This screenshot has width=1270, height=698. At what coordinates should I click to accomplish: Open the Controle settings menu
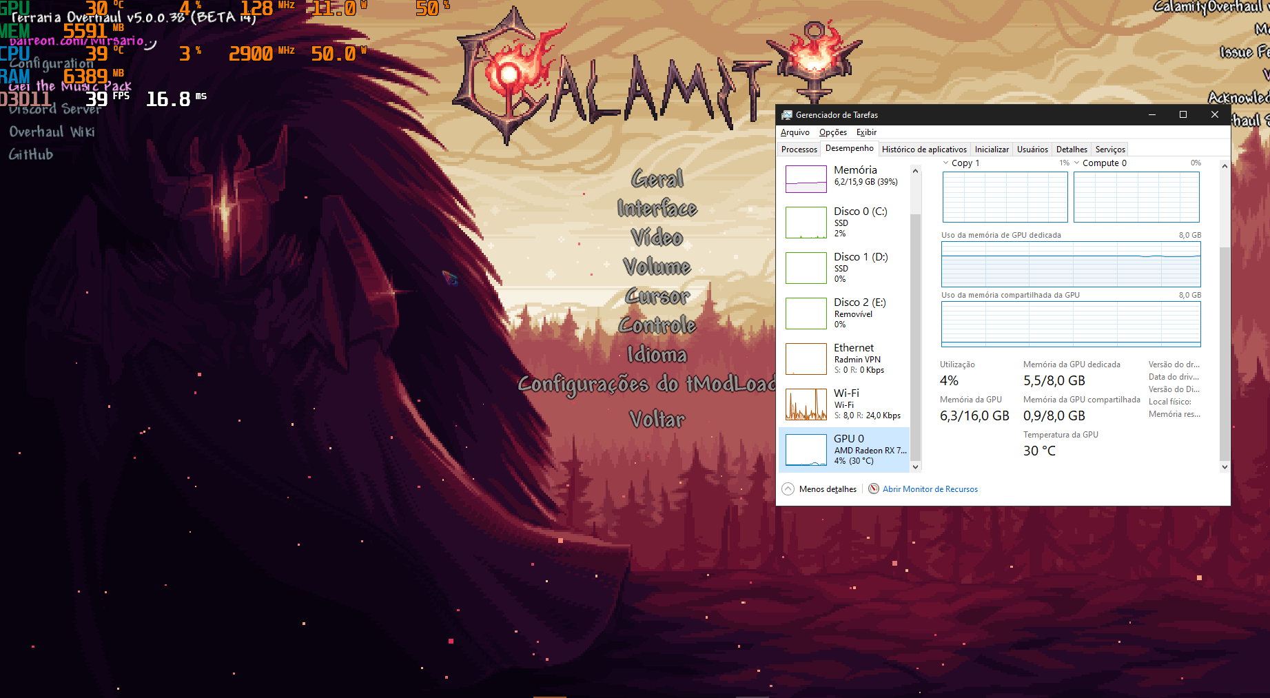[657, 325]
